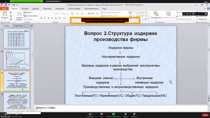Screen dimensions: 210x118
Task: Click Zoom Демонстрация экрана share button
Action: (x=114, y=115)
